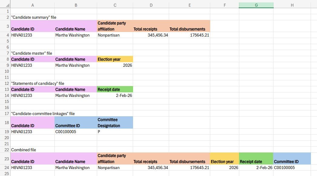Click 'Martha Washington' in row 14
Viewport: 317px width, 176px height.
point(76,95)
